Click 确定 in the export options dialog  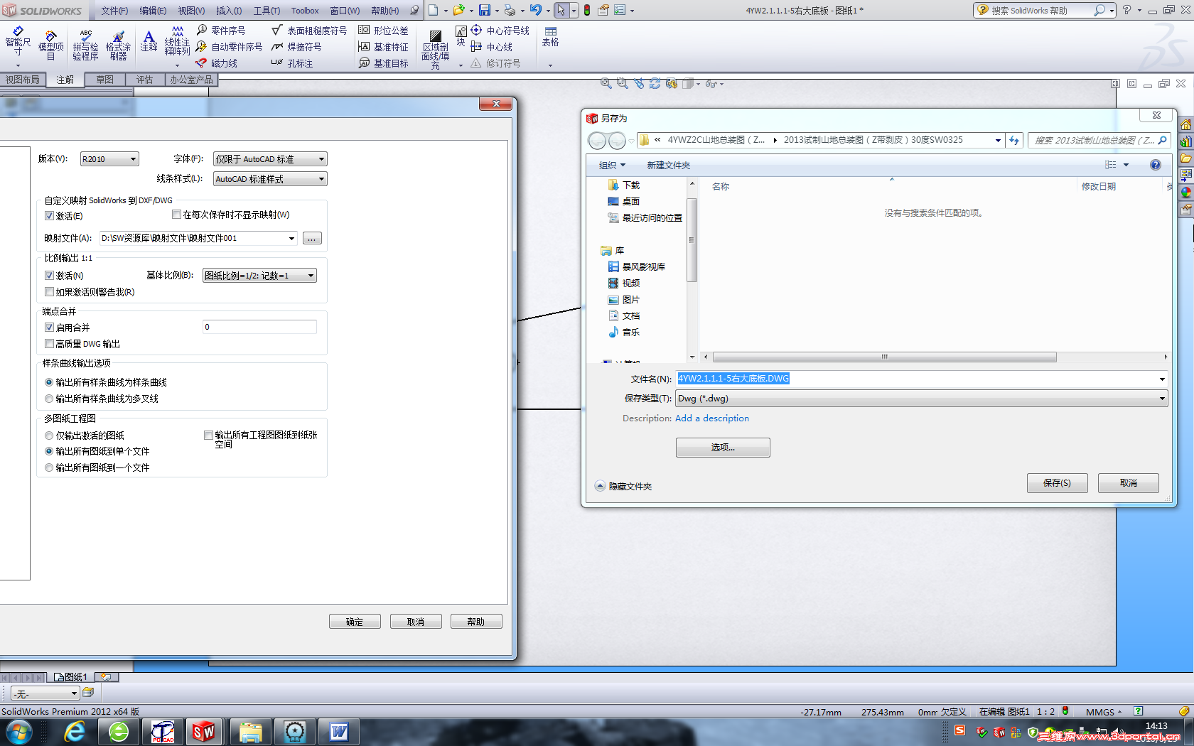coord(355,622)
